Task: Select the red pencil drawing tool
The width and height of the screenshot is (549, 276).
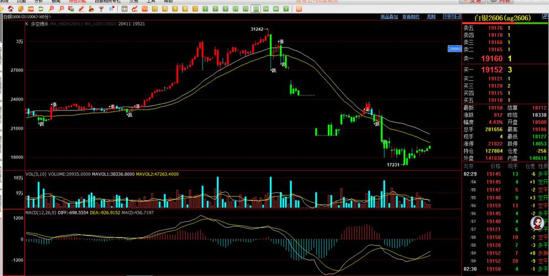Action: pyautogui.click(x=81, y=9)
